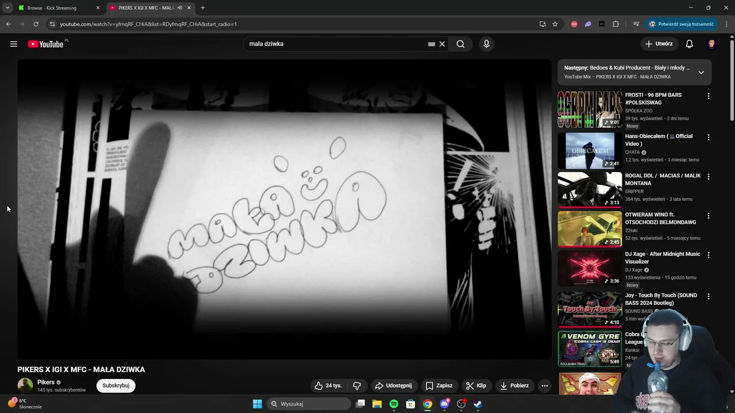Click the Pobierz download button
The width and height of the screenshot is (735, 413).
[x=514, y=385]
